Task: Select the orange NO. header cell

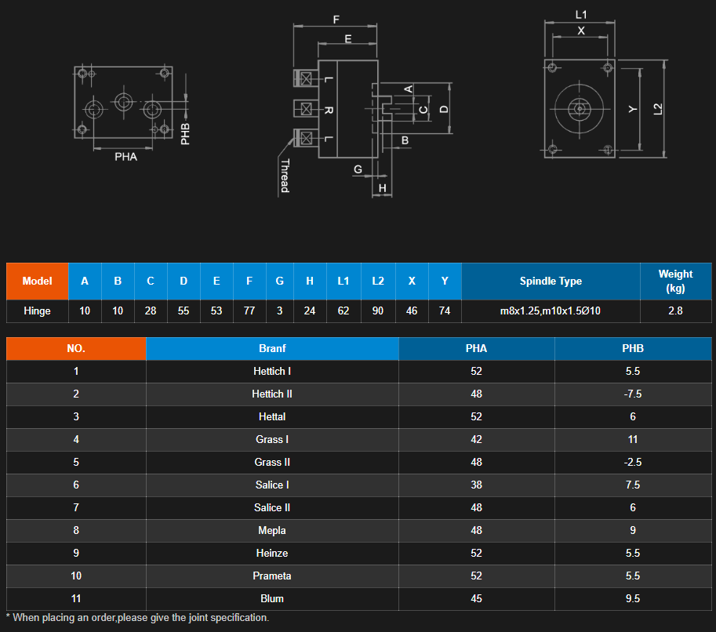Action: click(x=76, y=349)
